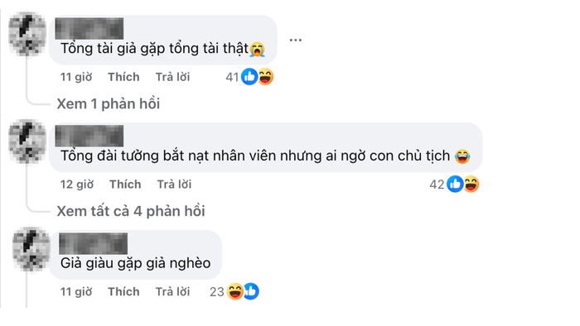Viewport: 580px width, 326px height.
Task: Click the haha emoji next to 23
Action: tap(235, 291)
